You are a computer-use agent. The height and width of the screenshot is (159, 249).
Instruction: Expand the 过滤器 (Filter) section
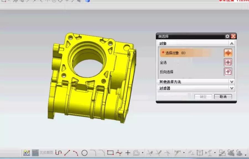click(232, 88)
